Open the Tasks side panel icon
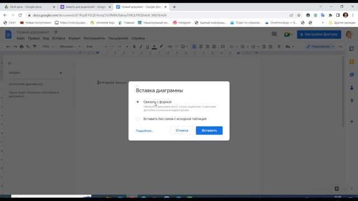Screen dimensions: 358x201 click(352, 74)
